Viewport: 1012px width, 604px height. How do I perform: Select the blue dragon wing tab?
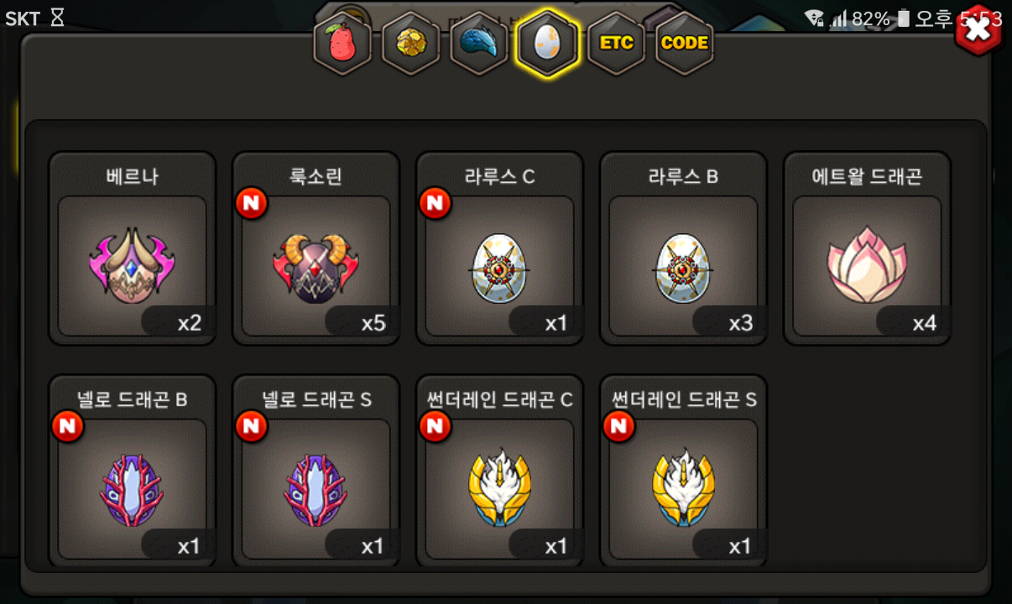click(x=479, y=43)
